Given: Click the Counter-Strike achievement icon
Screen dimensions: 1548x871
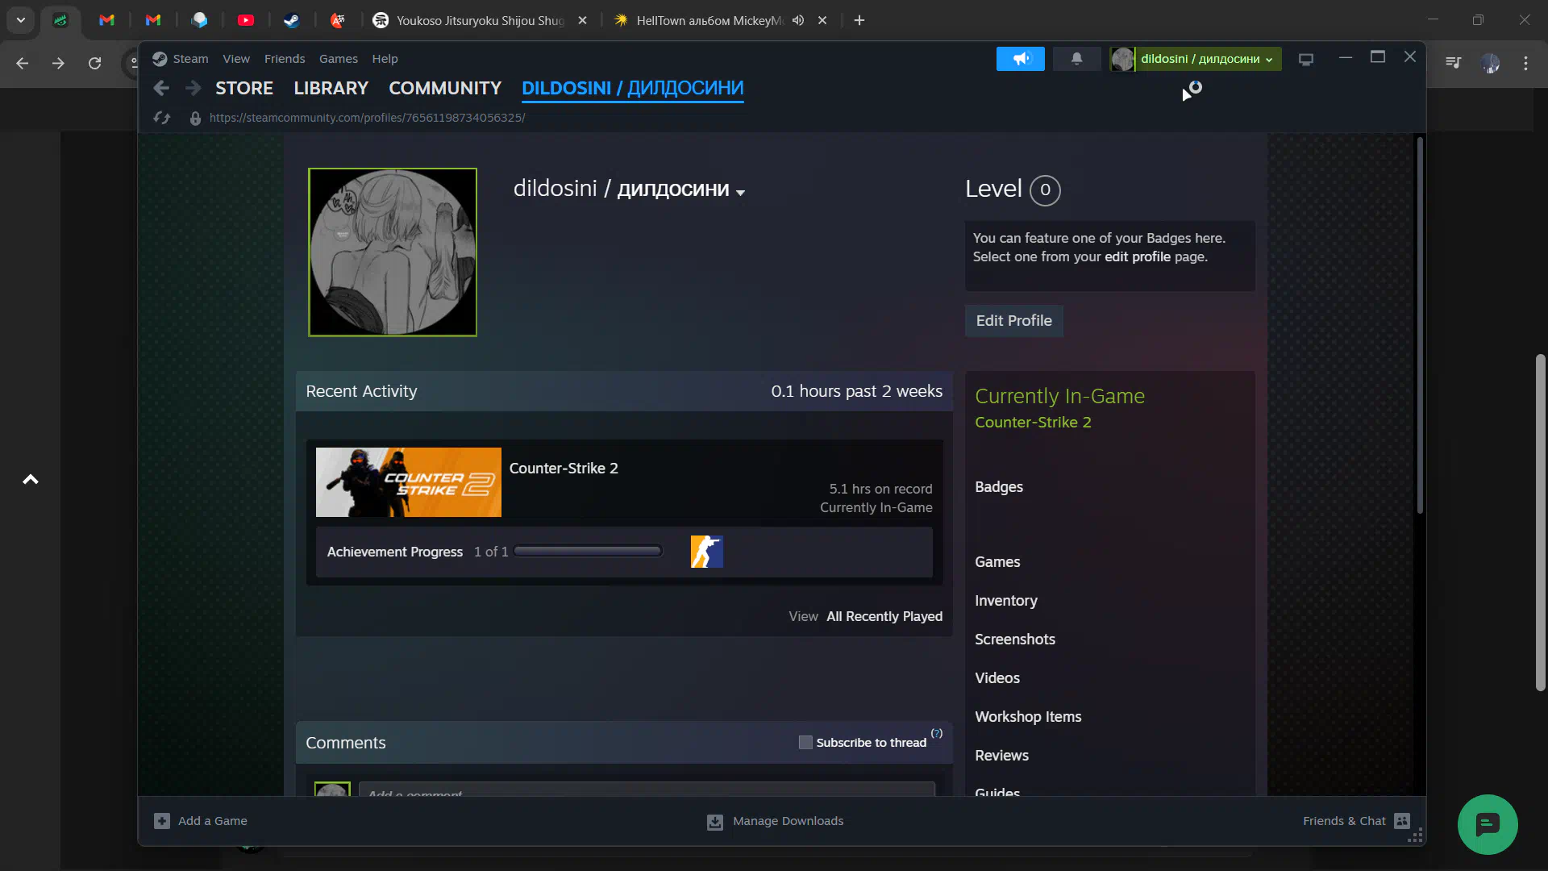Looking at the screenshot, I should (x=706, y=552).
